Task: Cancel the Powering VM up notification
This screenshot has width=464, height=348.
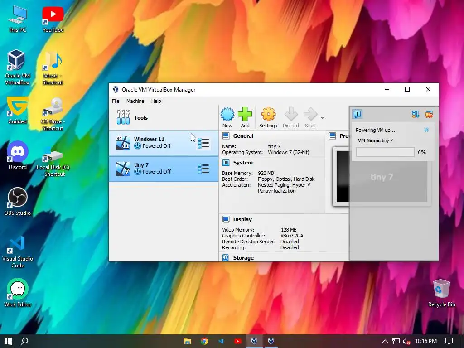Action: [426, 130]
